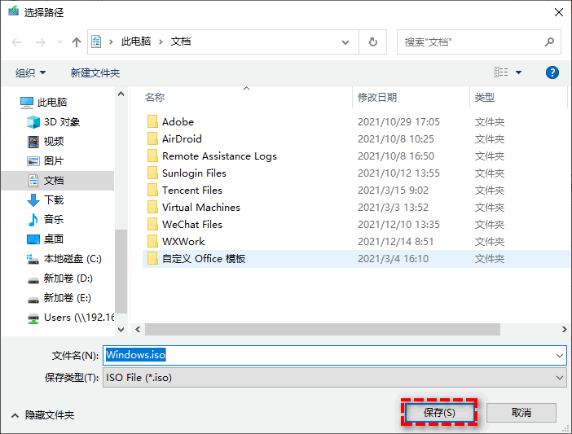Change the view layout icon
Image resolution: width=572 pixels, height=434 pixels.
pyautogui.click(x=501, y=72)
